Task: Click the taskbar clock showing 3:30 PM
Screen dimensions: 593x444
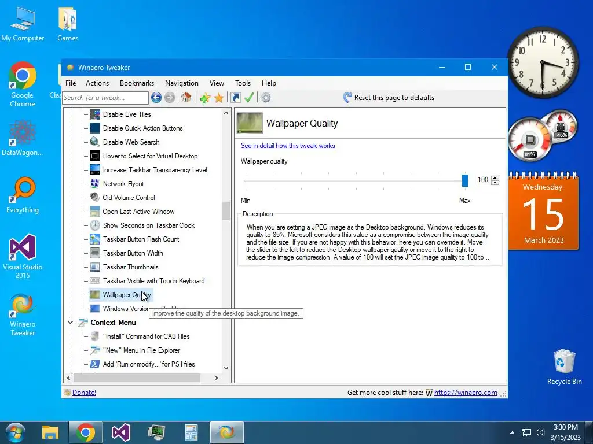Action: pos(565,432)
